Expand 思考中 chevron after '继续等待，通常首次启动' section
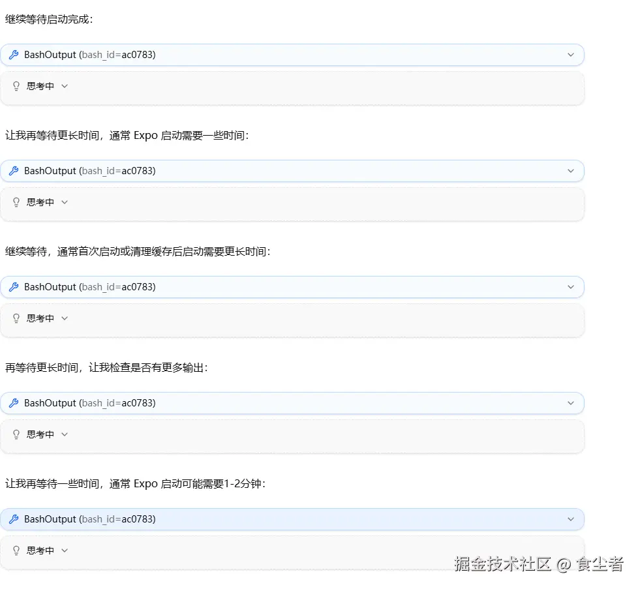The width and height of the screenshot is (640, 589). [x=65, y=318]
